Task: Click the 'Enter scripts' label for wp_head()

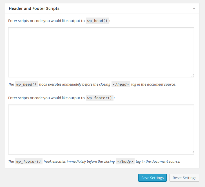Action: point(46,21)
